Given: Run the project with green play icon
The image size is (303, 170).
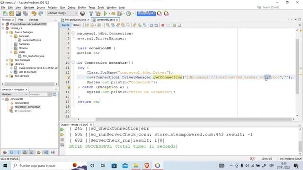Looking at the screenshot, I should click(105, 14).
